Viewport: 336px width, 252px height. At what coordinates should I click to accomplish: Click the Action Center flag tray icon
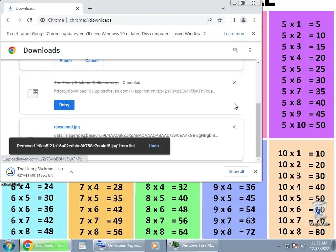pos(295,246)
